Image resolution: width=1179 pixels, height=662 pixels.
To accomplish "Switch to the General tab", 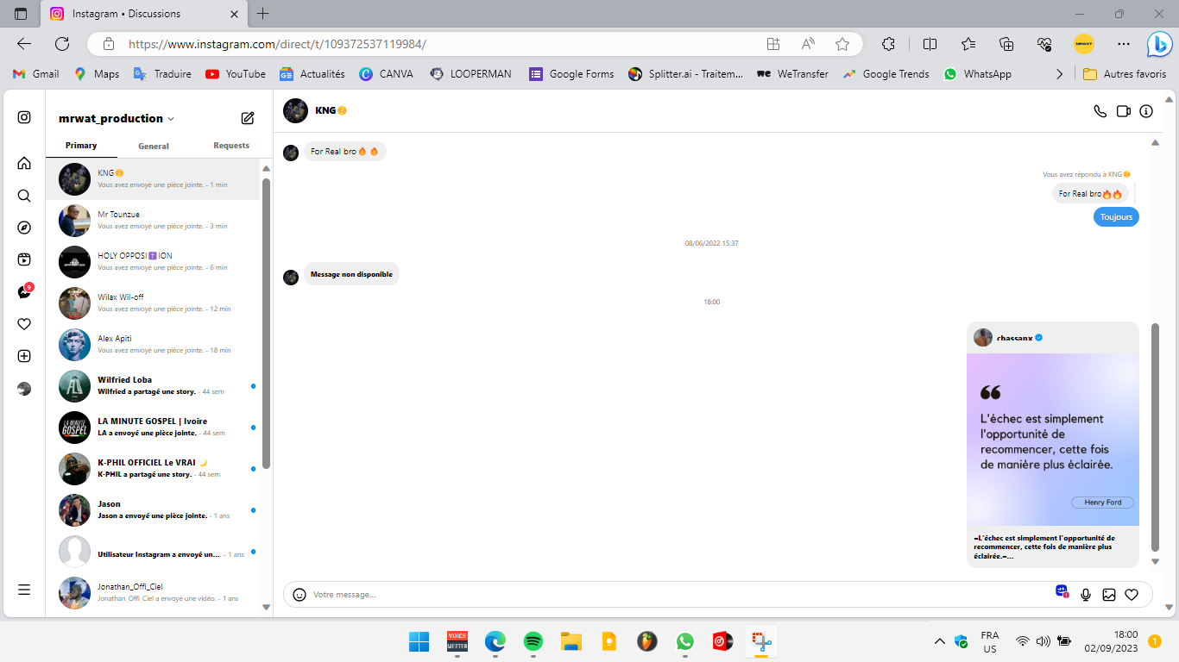I will 154,146.
